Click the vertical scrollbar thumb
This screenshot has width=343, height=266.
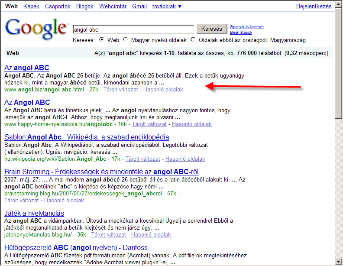tap(339, 63)
